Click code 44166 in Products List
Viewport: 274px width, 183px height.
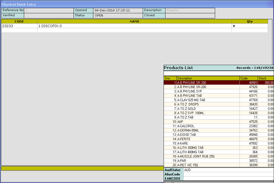pyautogui.click(x=249, y=91)
